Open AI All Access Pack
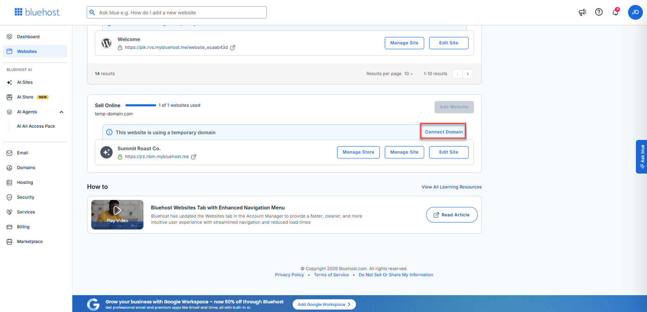 [36, 126]
